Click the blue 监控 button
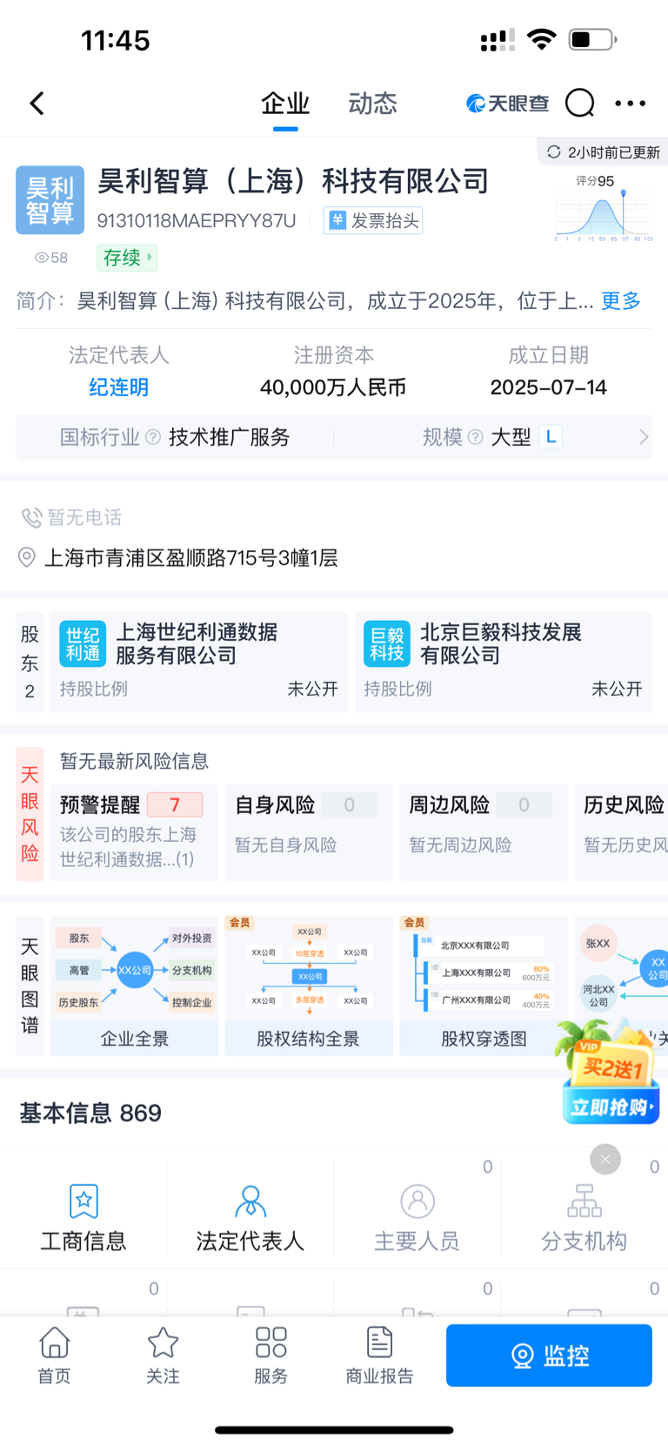 (549, 1355)
